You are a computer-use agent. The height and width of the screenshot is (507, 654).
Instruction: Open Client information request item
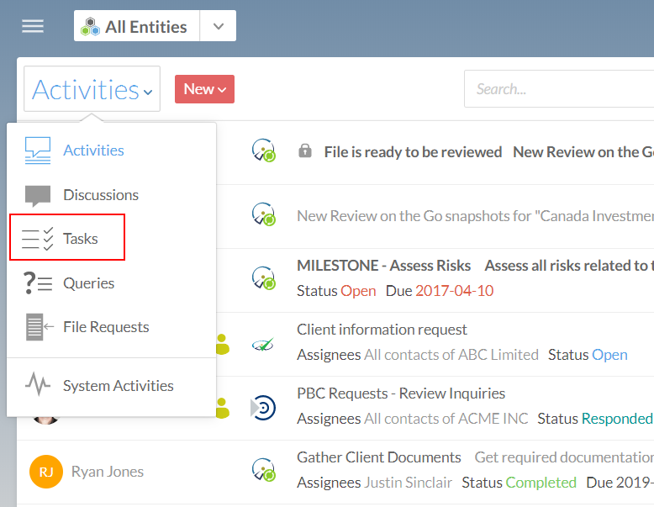382,330
